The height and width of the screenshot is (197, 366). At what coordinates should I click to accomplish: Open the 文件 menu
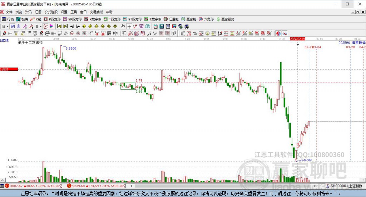(x=9, y=12)
